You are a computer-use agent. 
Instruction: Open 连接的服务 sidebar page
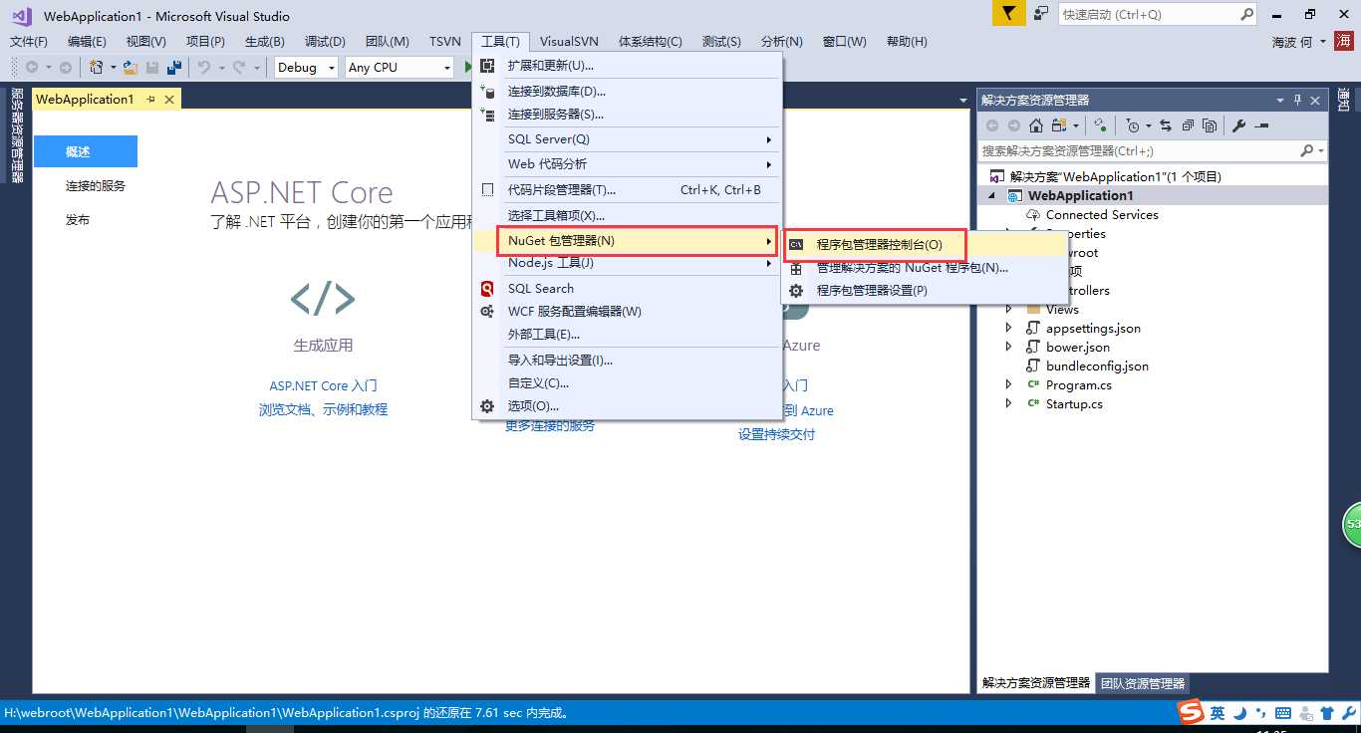coord(96,186)
